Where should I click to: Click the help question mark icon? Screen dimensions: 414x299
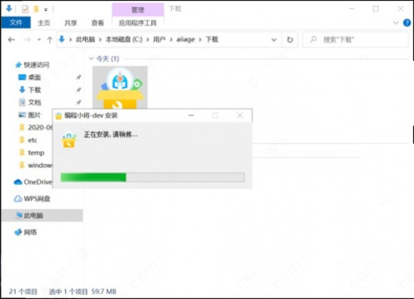pos(407,23)
